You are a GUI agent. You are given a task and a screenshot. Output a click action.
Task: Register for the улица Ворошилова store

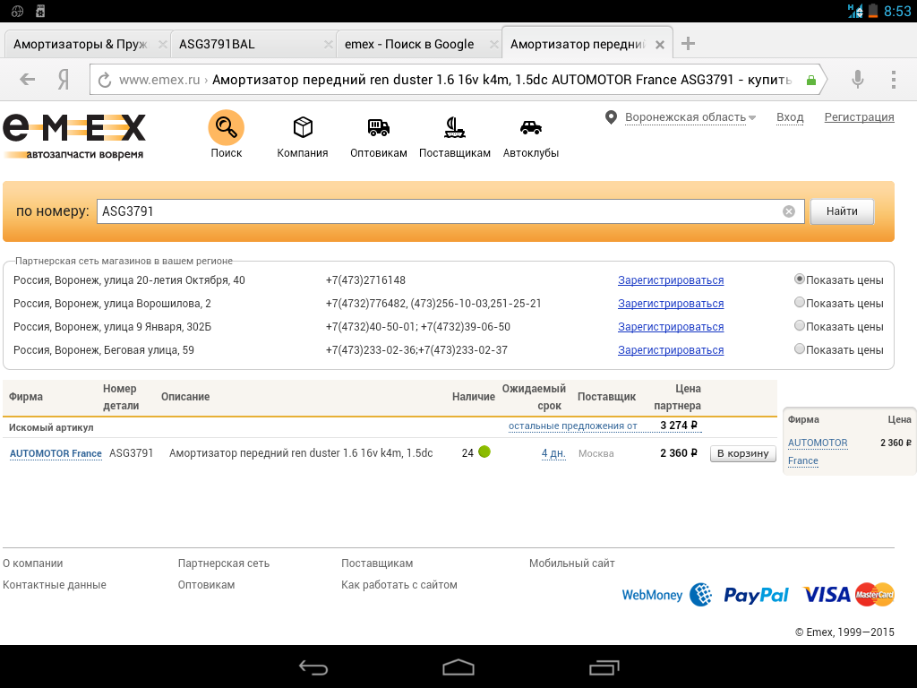[x=671, y=304]
